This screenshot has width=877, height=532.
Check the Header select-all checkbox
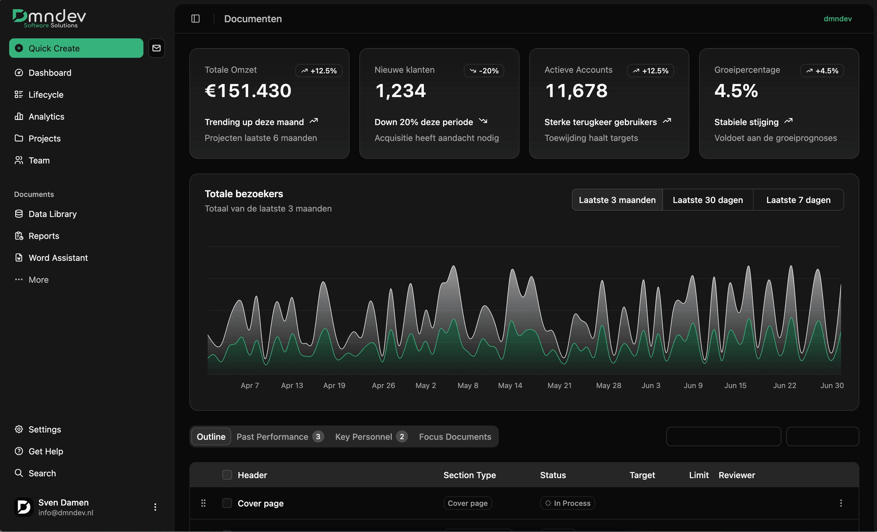point(227,475)
